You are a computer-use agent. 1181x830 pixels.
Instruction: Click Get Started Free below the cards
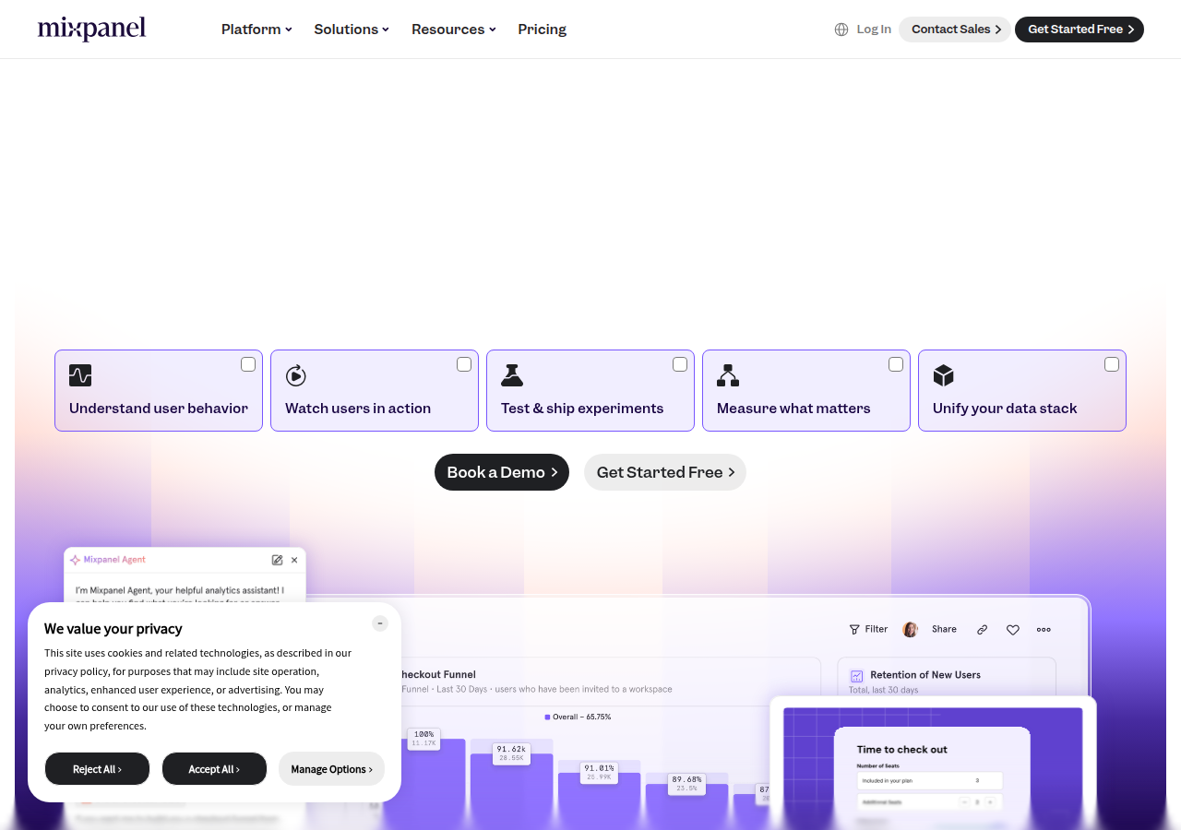click(x=665, y=472)
